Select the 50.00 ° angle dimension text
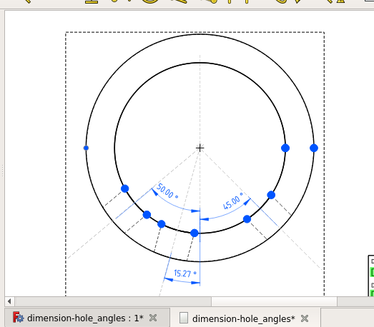The width and height of the screenshot is (374, 327). (167, 191)
